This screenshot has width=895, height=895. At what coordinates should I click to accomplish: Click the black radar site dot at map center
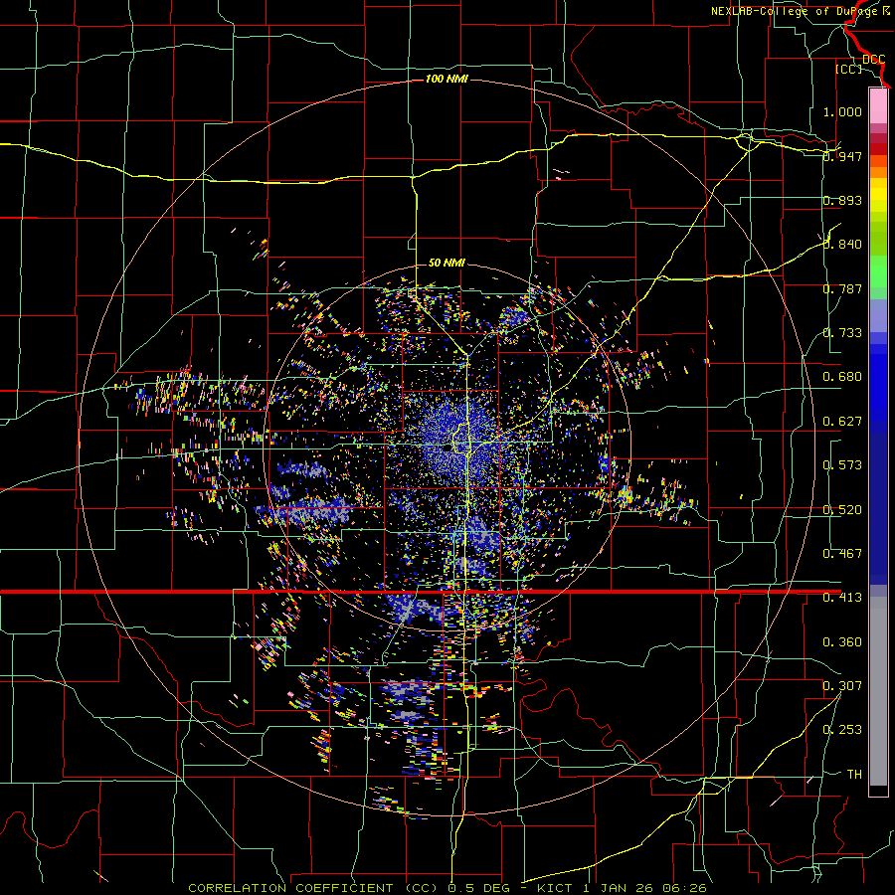447,448
